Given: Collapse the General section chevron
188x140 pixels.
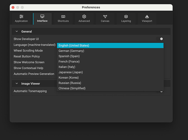Looking at the screenshot, I should [17, 32].
